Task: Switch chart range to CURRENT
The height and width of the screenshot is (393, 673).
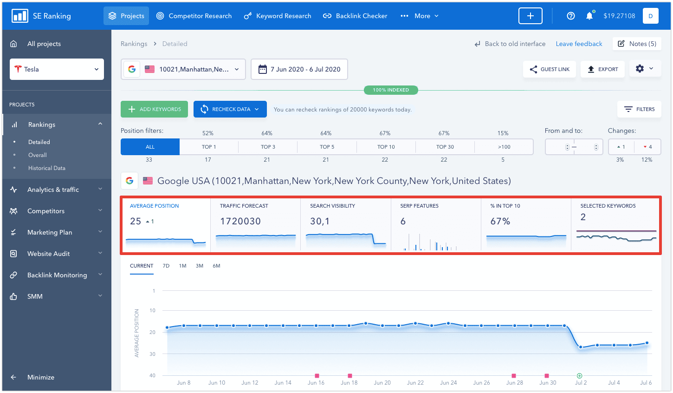Action: [142, 266]
